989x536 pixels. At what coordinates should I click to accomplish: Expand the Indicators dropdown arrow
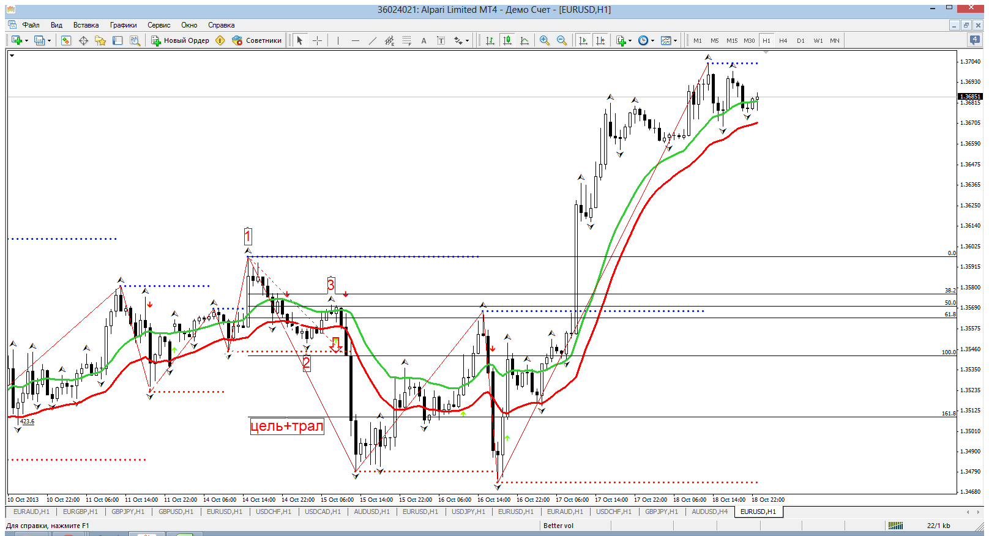[630, 40]
